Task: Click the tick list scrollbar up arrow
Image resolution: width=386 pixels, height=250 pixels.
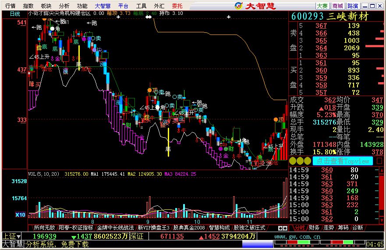Action: 382,170
